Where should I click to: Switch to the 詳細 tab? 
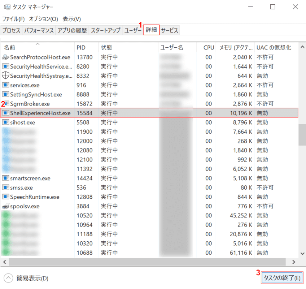pos(151,30)
